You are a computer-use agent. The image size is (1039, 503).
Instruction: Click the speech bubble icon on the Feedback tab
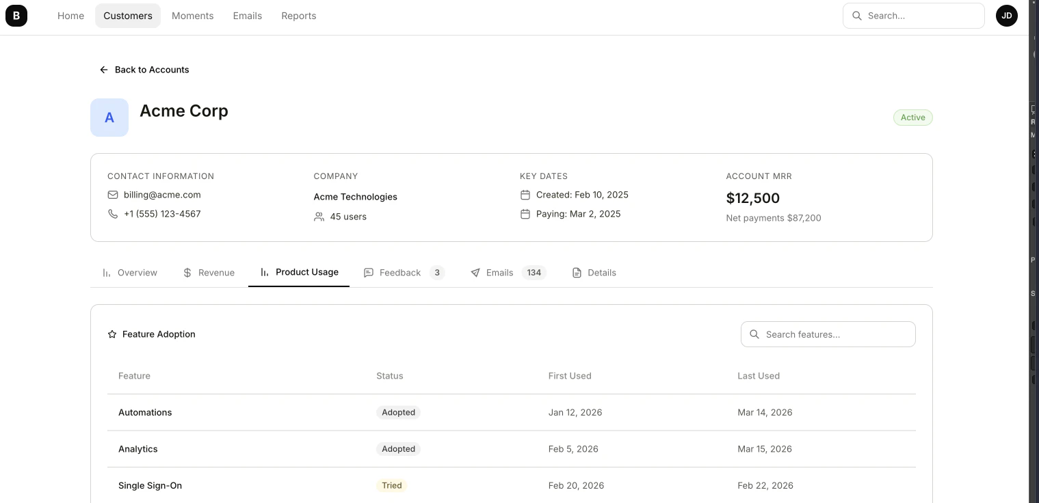[x=369, y=272]
